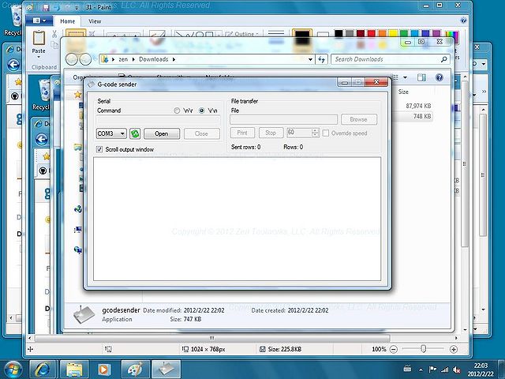The height and width of the screenshot is (379, 505).
Task: Click the Serial Command input field
Action: point(158,121)
